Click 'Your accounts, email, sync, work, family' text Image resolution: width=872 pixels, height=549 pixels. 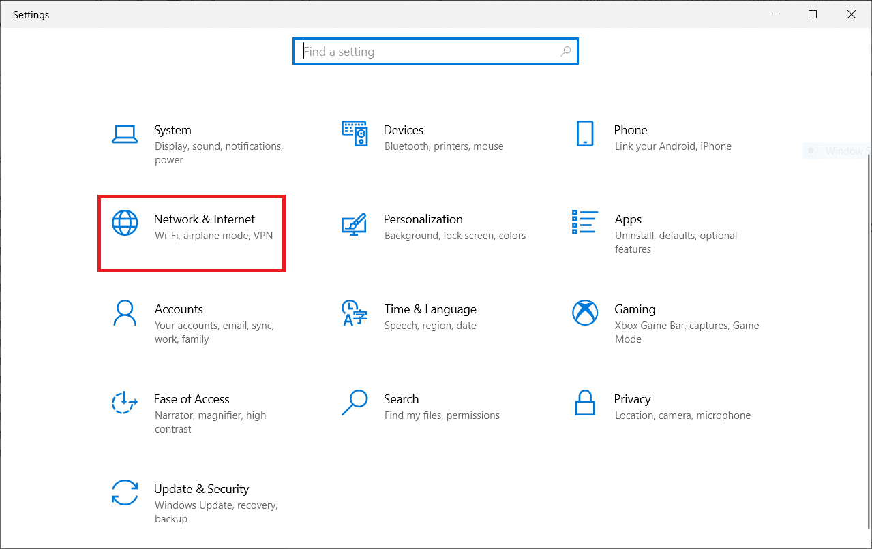point(215,332)
